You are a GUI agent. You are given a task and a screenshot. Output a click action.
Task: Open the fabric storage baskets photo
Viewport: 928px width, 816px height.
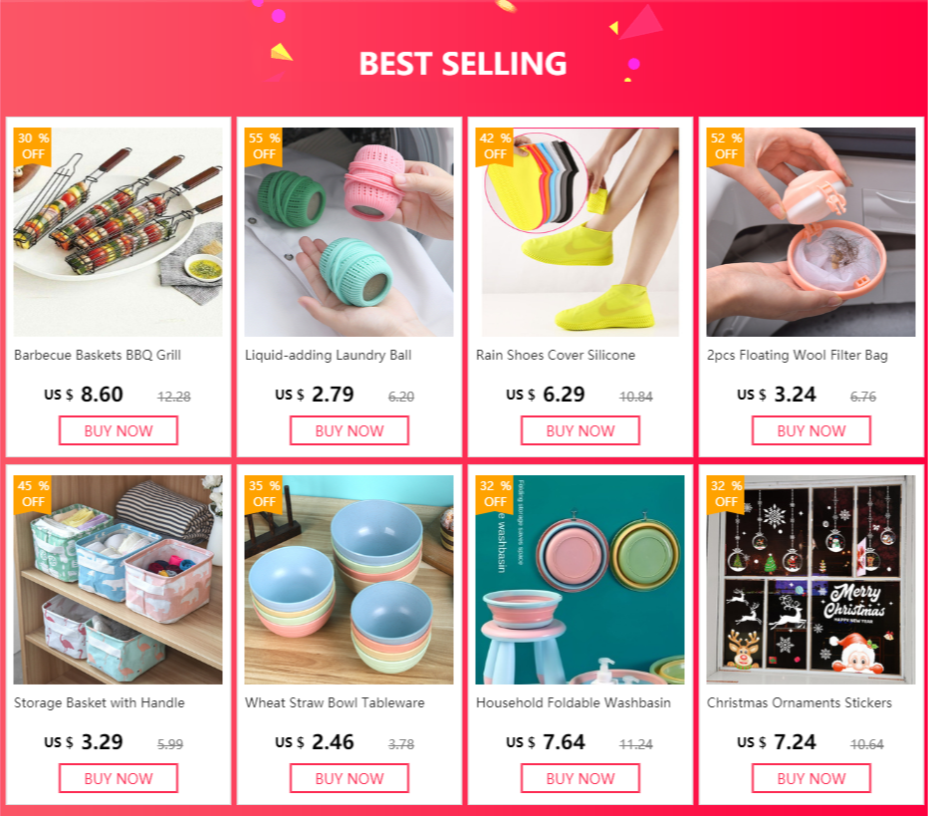coord(118,580)
